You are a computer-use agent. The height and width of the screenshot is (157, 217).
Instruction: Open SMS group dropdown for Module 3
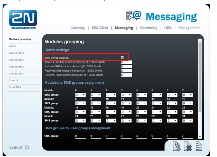click(x=126, y=95)
